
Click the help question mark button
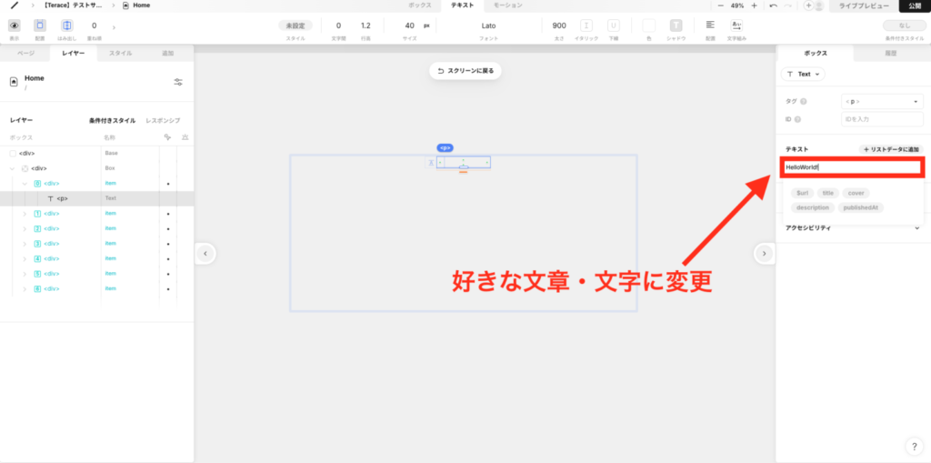915,446
